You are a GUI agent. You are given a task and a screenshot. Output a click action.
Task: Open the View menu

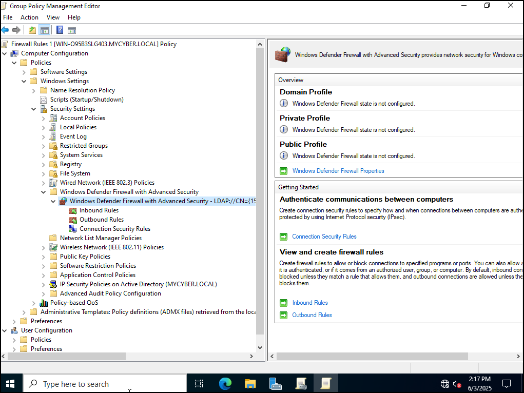tap(53, 17)
